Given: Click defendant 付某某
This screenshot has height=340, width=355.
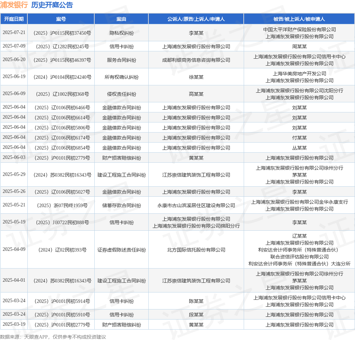Looking at the screenshot, I should (x=300, y=138).
